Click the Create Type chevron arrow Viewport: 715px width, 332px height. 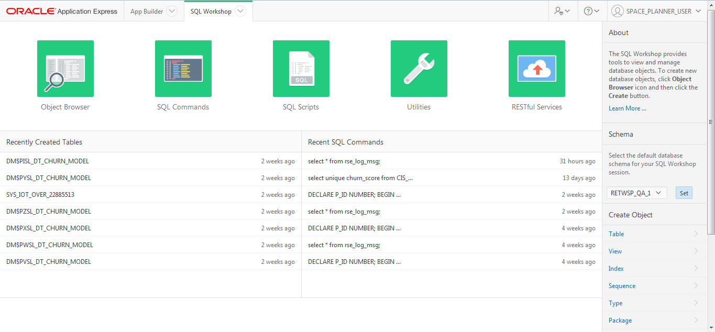pyautogui.click(x=696, y=303)
